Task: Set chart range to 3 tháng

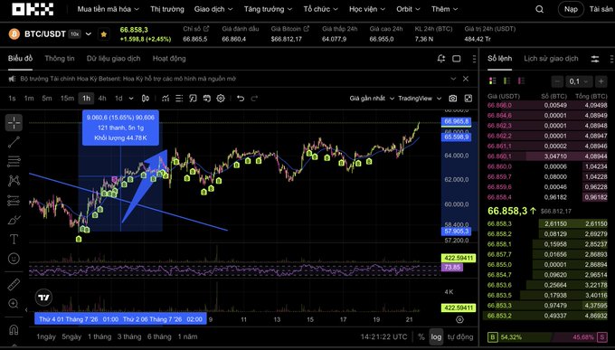Action: coord(129,336)
